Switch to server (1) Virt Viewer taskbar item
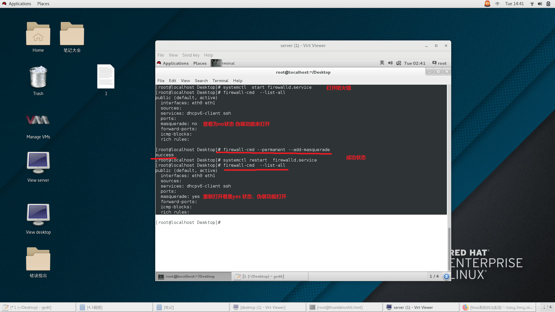This screenshot has width=555, height=312. coord(422,307)
